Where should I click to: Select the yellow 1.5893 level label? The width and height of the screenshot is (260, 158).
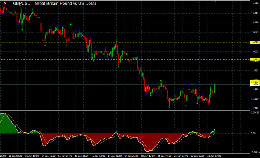click(255, 82)
